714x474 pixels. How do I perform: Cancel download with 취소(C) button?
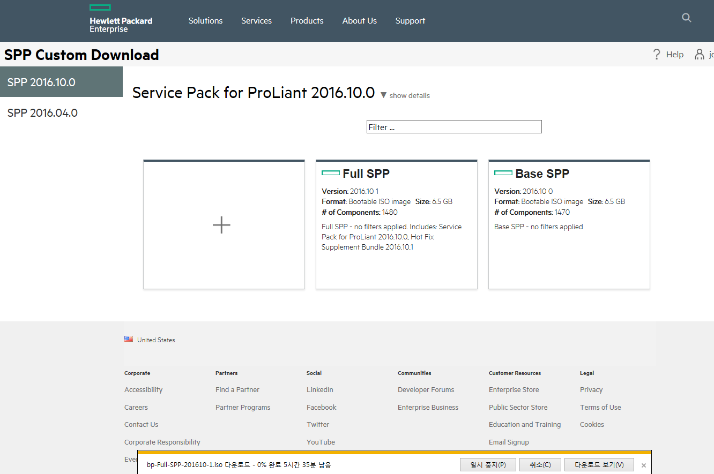(x=540, y=465)
